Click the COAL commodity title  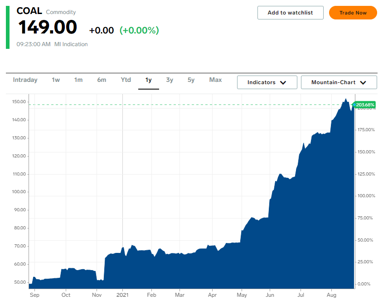(29, 11)
